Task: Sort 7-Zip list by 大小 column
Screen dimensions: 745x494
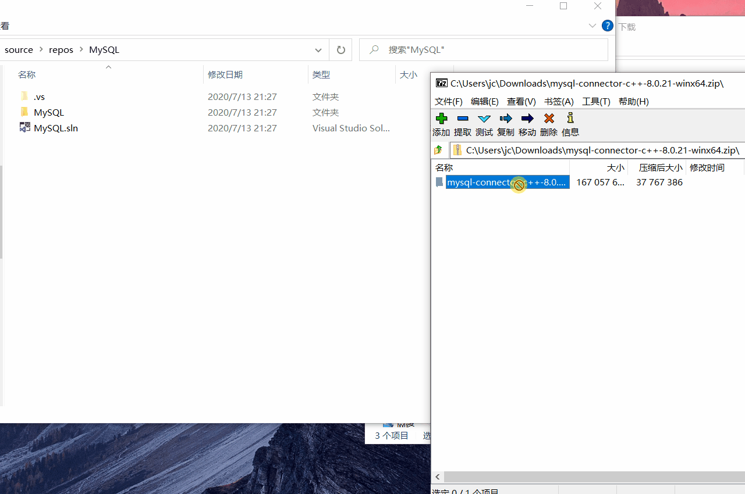Action: (x=615, y=167)
